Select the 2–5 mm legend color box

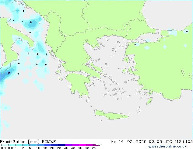pyautogui.click(x=26, y=145)
